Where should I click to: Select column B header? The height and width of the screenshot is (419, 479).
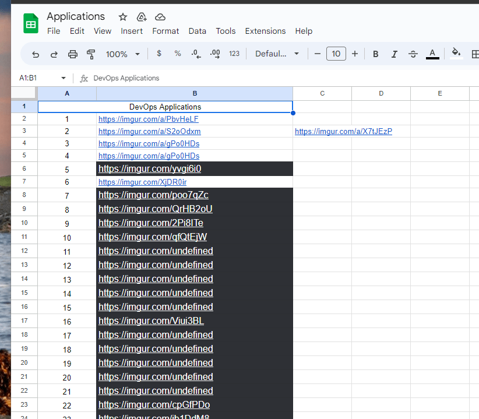[195, 93]
